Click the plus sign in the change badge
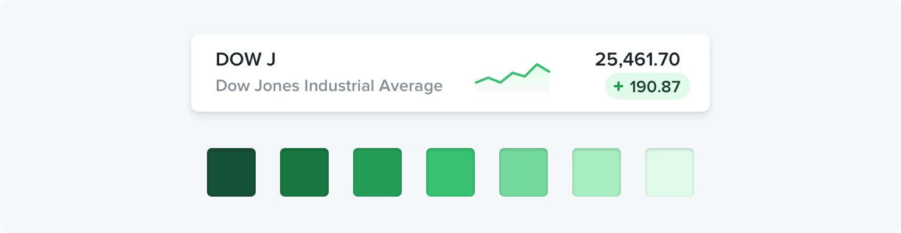The image size is (901, 233). pos(619,87)
